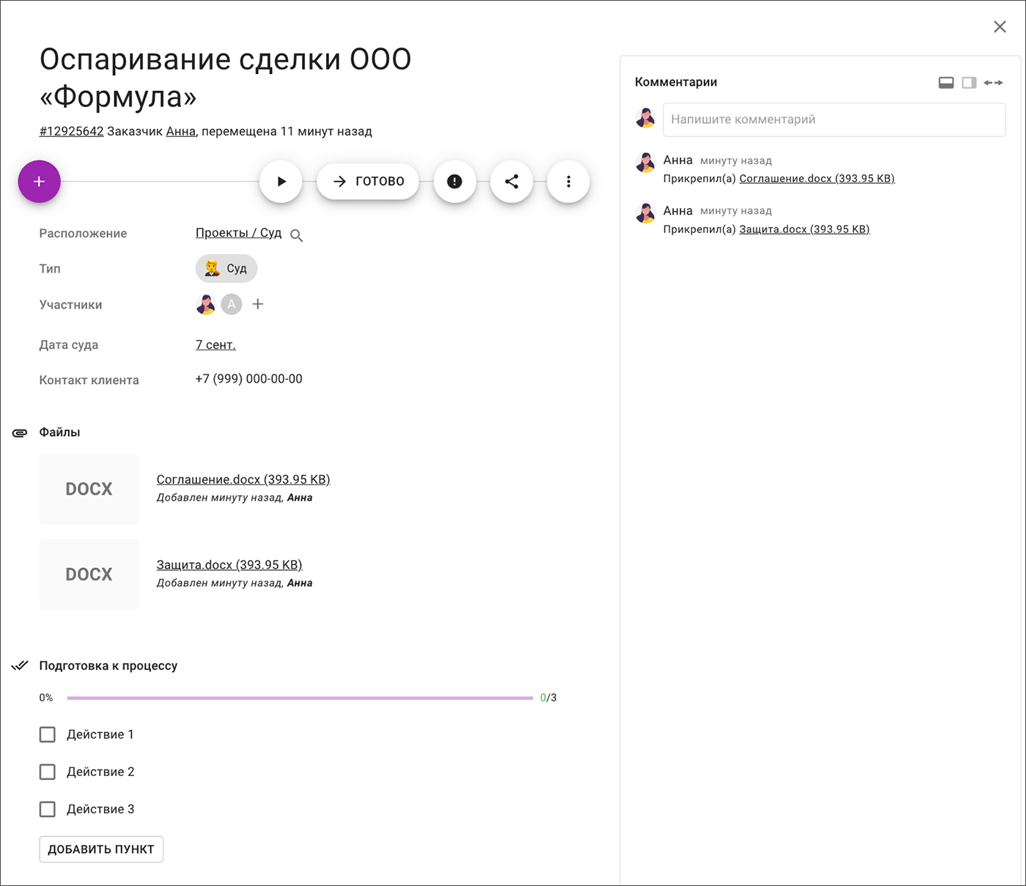
Task: Click the checklist progress bar
Action: 300,698
